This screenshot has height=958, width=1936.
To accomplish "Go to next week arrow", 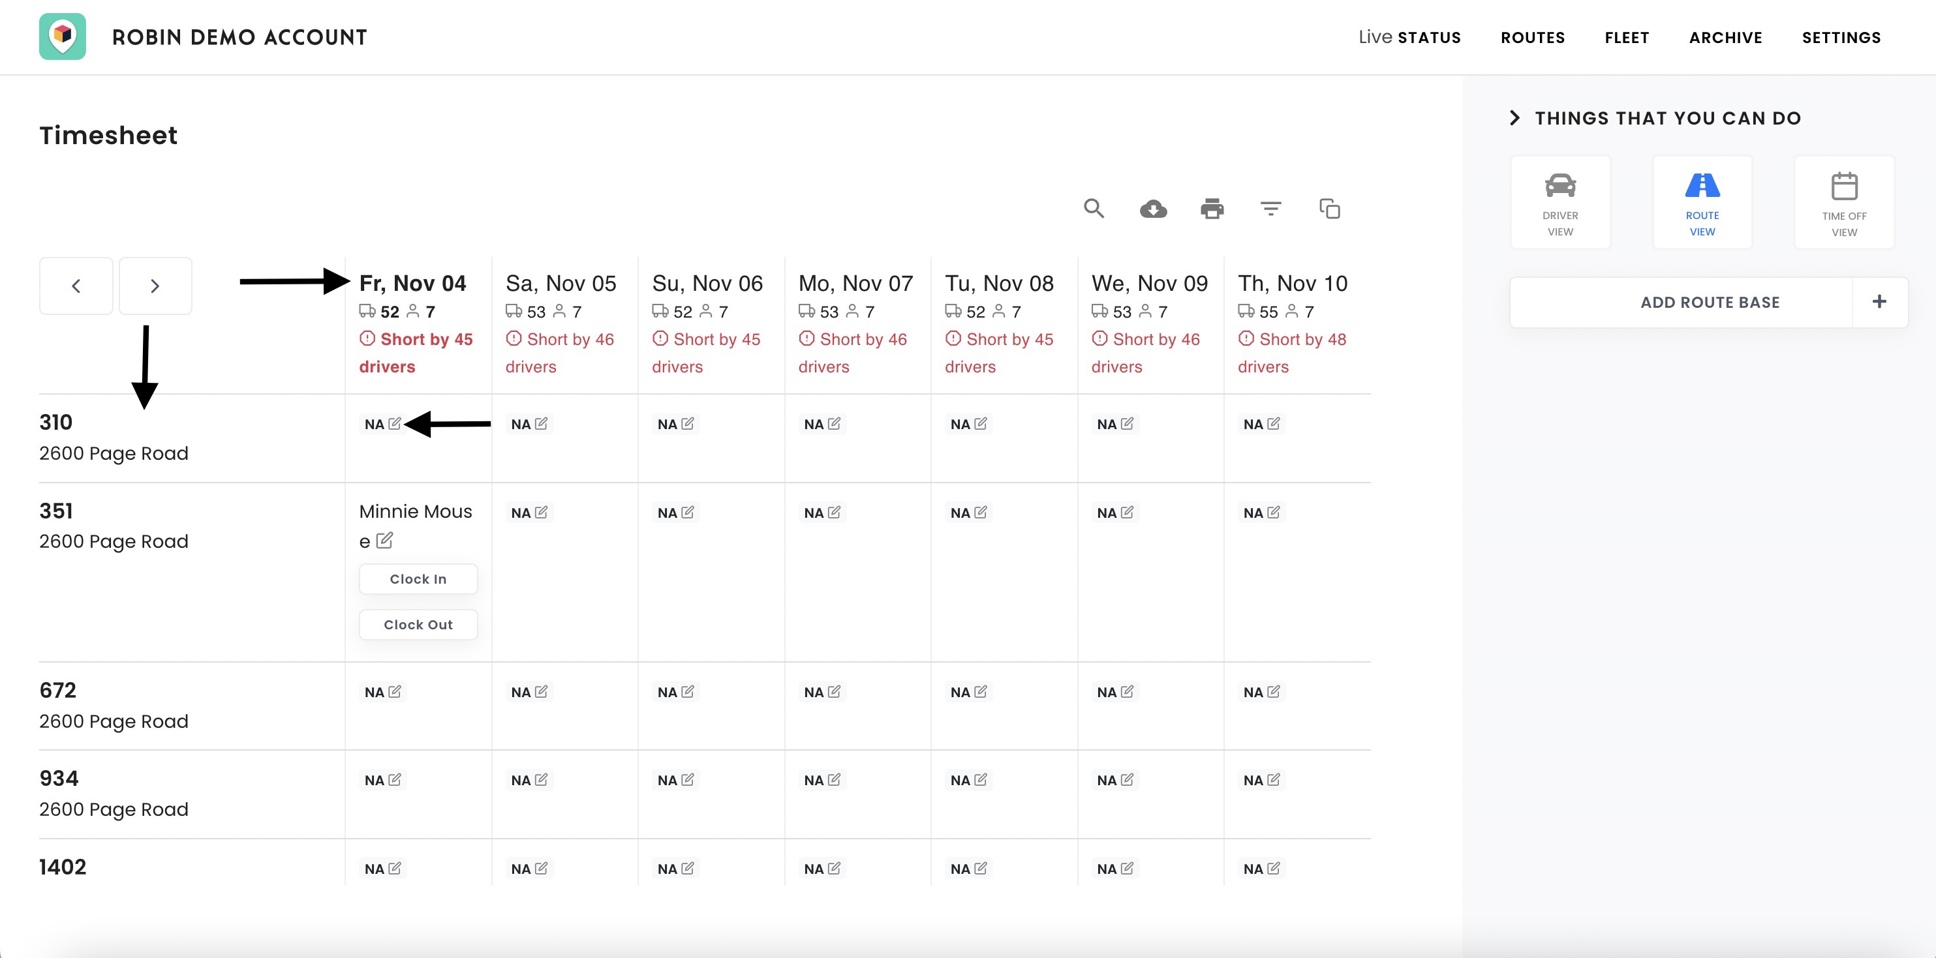I will (155, 286).
